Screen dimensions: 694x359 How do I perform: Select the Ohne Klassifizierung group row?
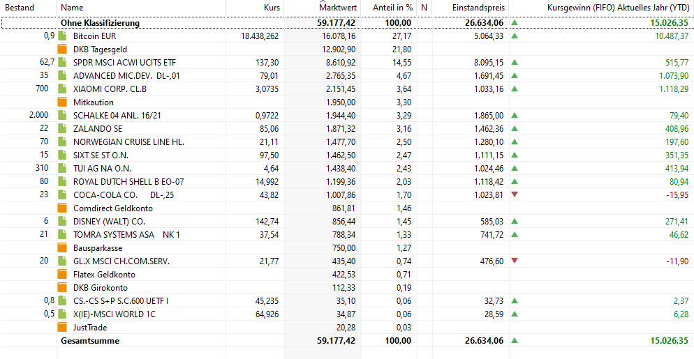pyautogui.click(x=347, y=22)
